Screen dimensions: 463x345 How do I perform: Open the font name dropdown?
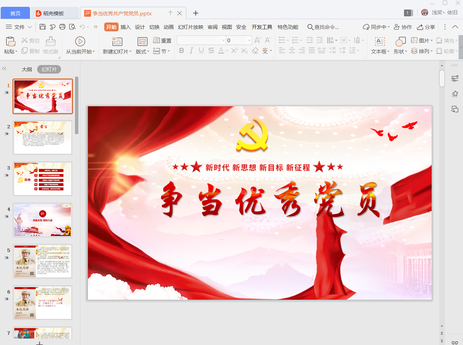pyautogui.click(x=223, y=40)
